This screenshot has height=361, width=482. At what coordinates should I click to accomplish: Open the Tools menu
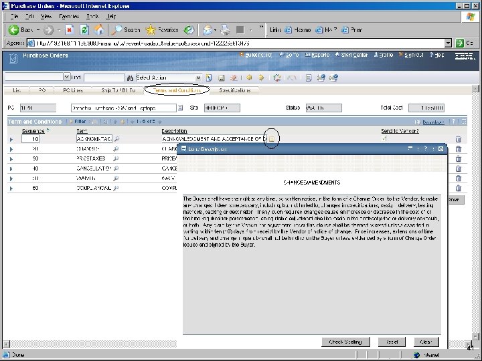click(x=92, y=16)
